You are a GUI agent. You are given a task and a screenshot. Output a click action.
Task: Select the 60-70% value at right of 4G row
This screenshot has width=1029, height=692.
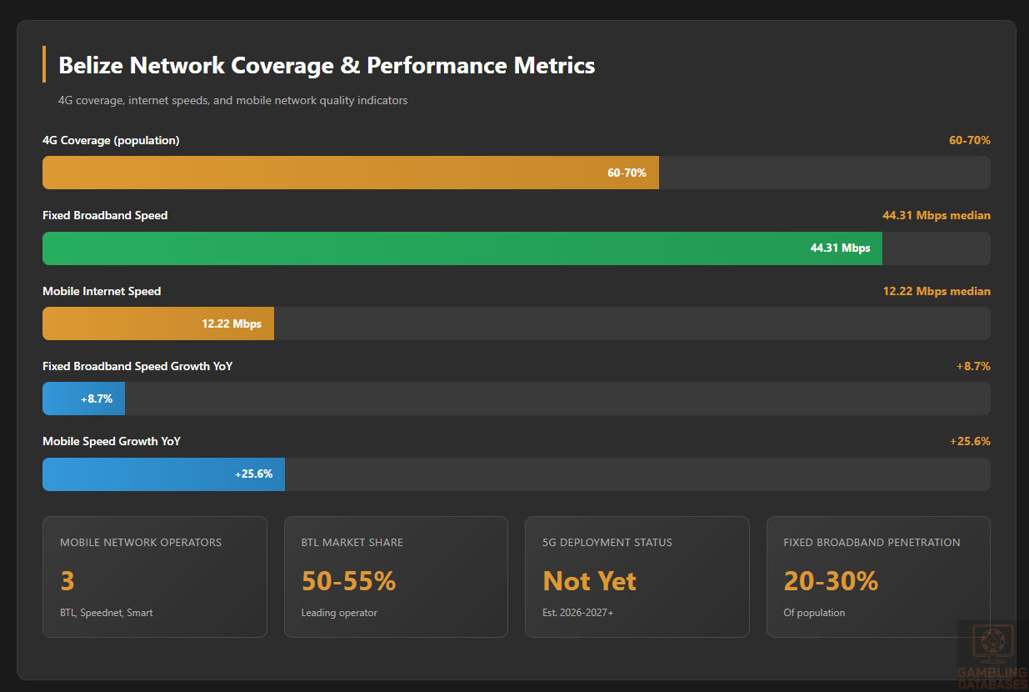point(969,140)
